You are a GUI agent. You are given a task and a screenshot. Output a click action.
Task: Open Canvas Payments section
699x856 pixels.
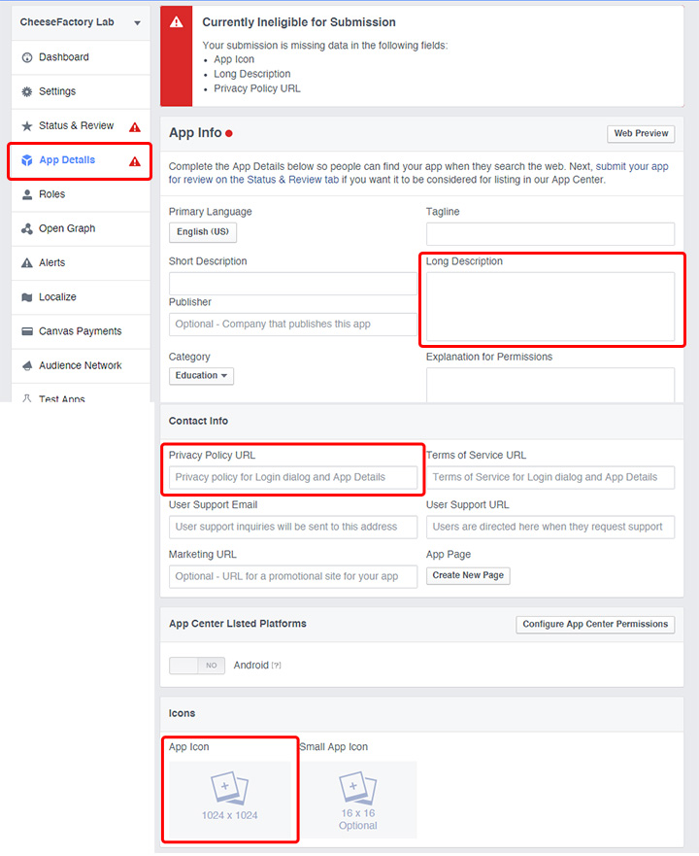[x=81, y=331]
